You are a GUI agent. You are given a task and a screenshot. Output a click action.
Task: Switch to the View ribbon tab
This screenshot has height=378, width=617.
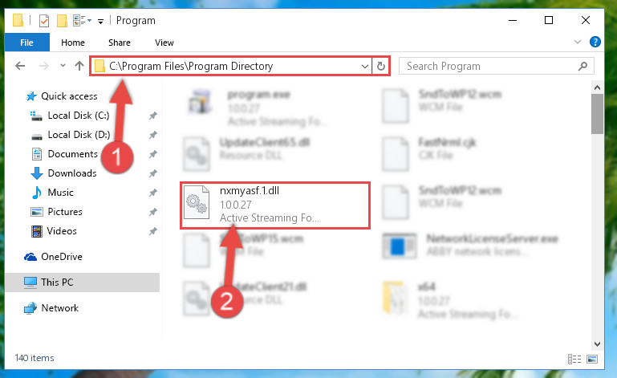164,43
